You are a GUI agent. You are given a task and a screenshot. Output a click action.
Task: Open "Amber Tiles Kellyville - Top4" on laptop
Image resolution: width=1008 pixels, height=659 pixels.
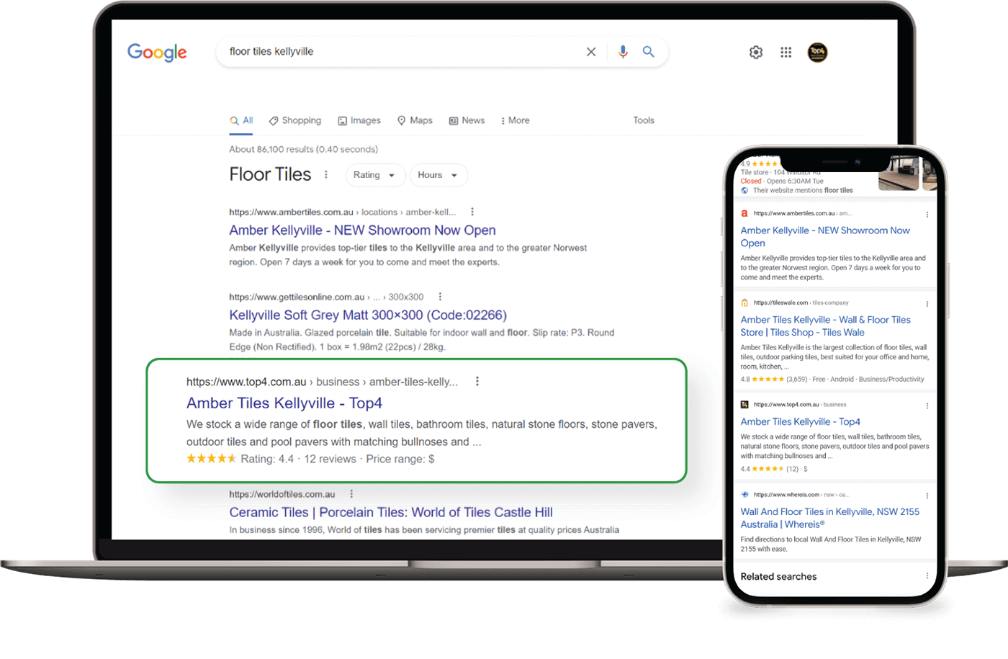click(x=284, y=403)
